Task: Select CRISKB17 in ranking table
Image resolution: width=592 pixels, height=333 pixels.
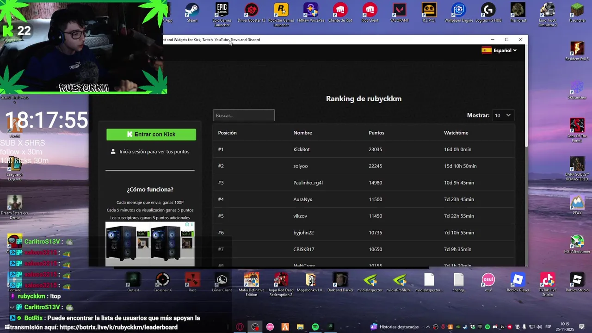Action: click(304, 249)
